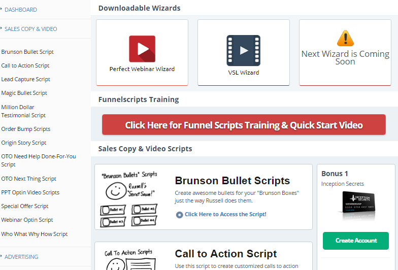Select OTO Need Help Done-For-You Script
This screenshot has width=398, height=270.
(39, 160)
